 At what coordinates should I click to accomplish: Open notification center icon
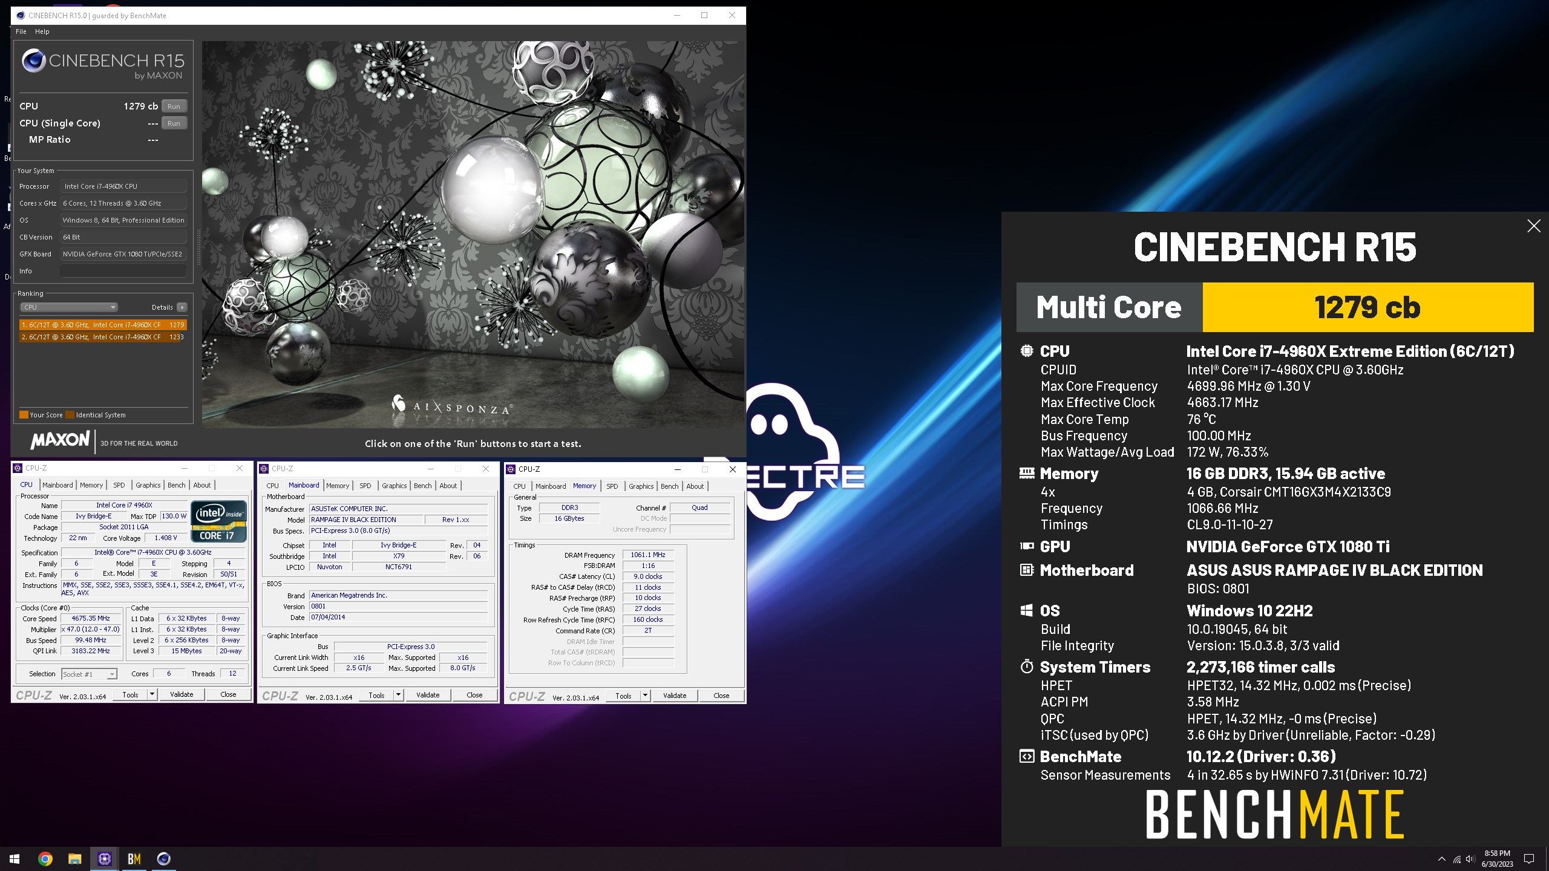point(1529,859)
